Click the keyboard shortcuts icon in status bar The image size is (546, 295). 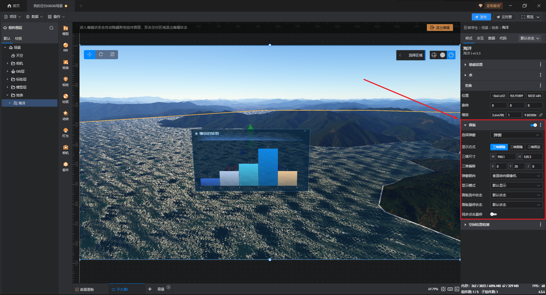450,289
